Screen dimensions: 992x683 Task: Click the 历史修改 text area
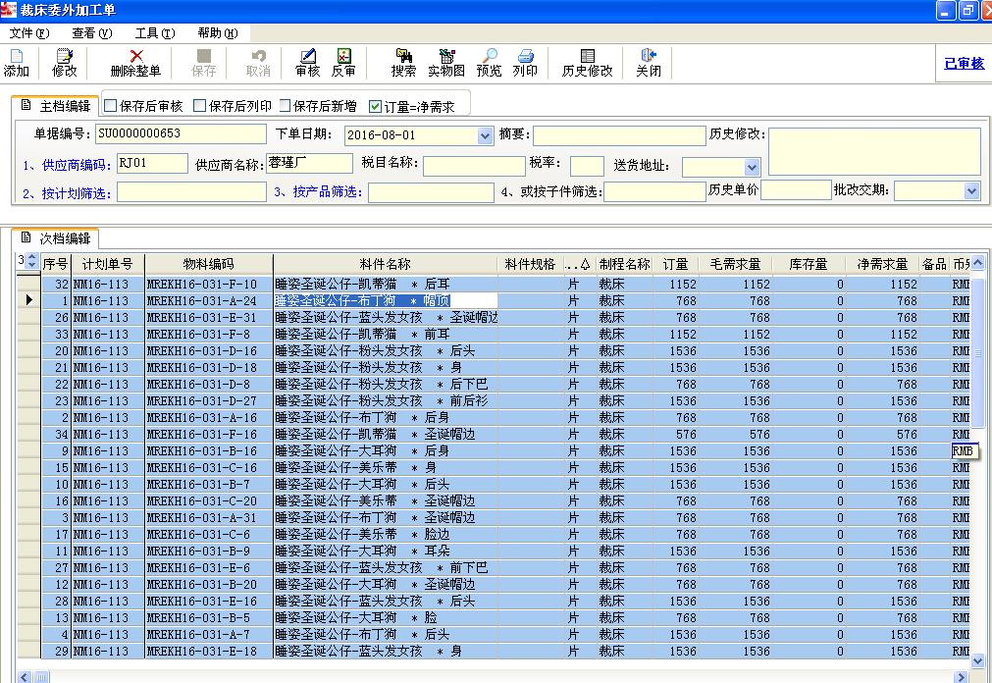click(x=875, y=152)
